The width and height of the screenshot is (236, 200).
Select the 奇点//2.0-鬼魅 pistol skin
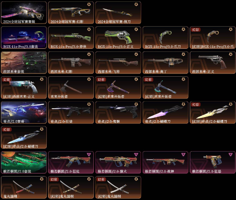tap(118, 113)
